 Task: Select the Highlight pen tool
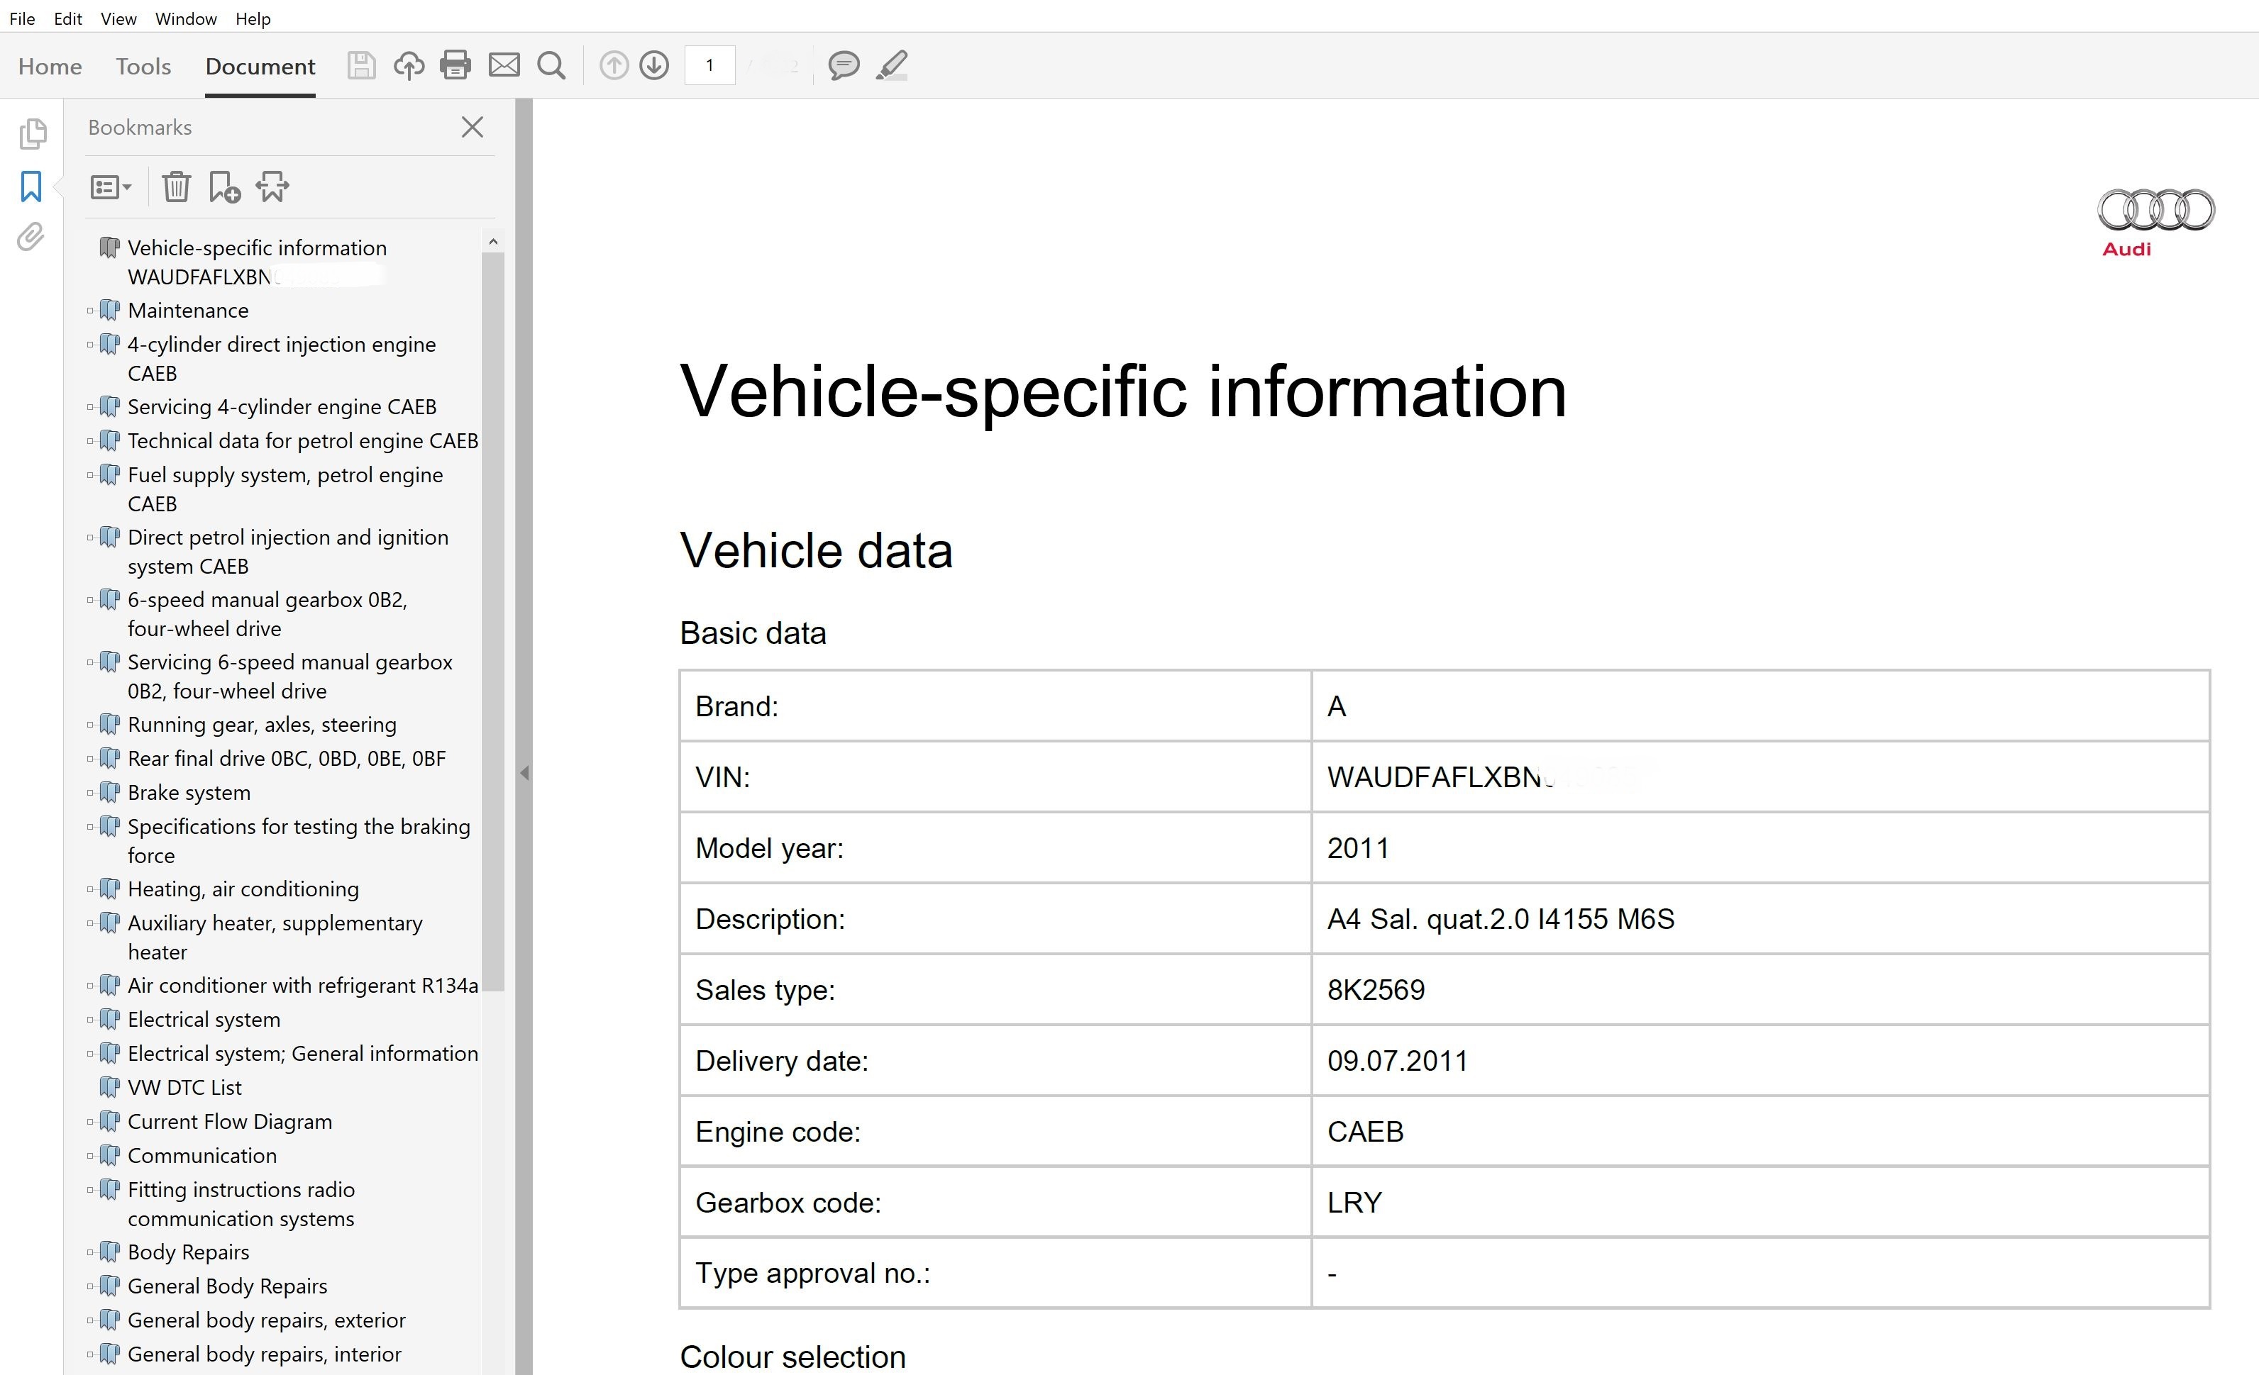coord(892,65)
